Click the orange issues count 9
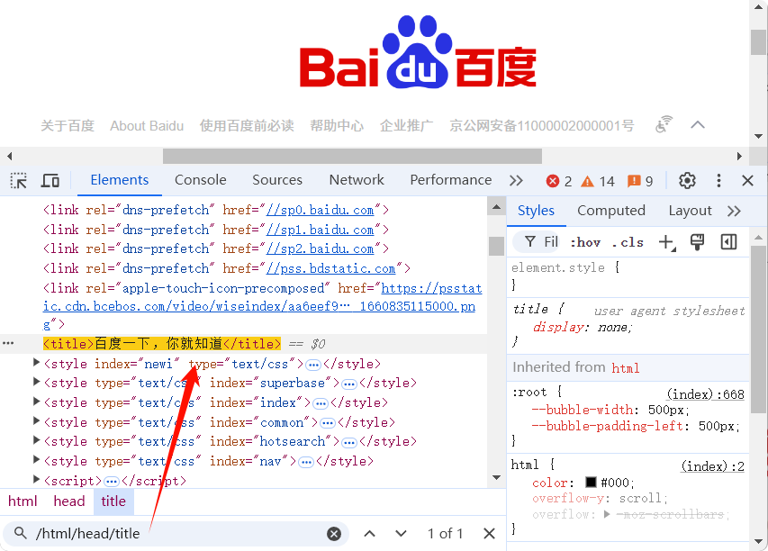 [x=640, y=181]
